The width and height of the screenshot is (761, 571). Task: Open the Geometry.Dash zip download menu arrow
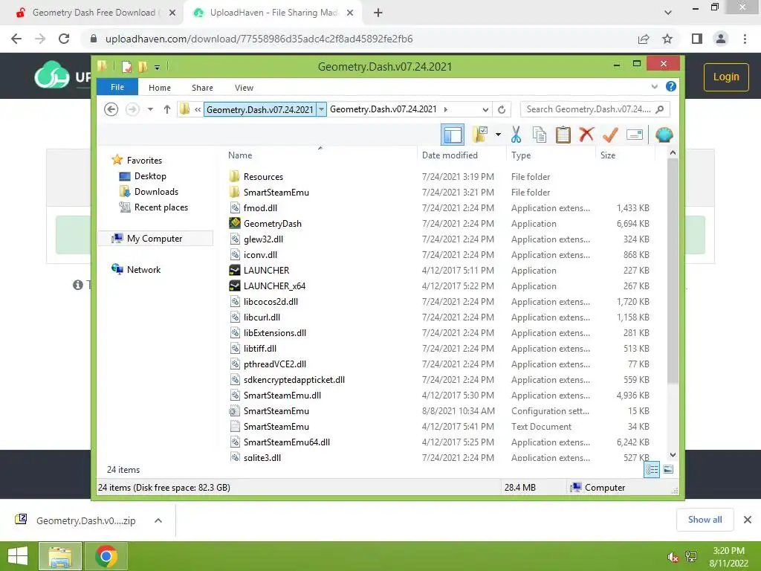(158, 520)
